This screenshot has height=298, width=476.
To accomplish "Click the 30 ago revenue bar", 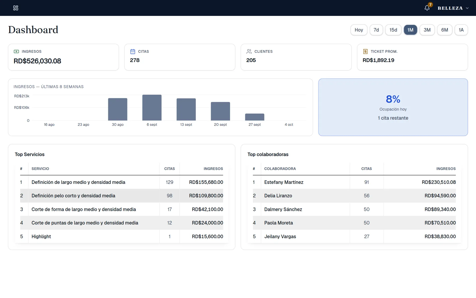I will (x=118, y=109).
